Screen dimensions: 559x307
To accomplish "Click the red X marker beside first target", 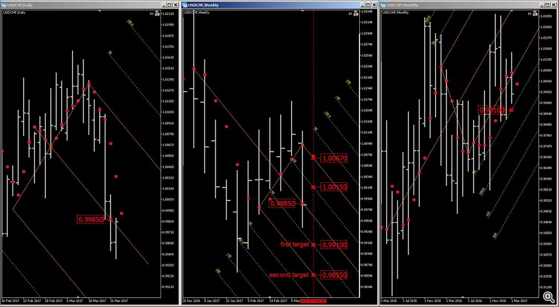I will point(313,245).
